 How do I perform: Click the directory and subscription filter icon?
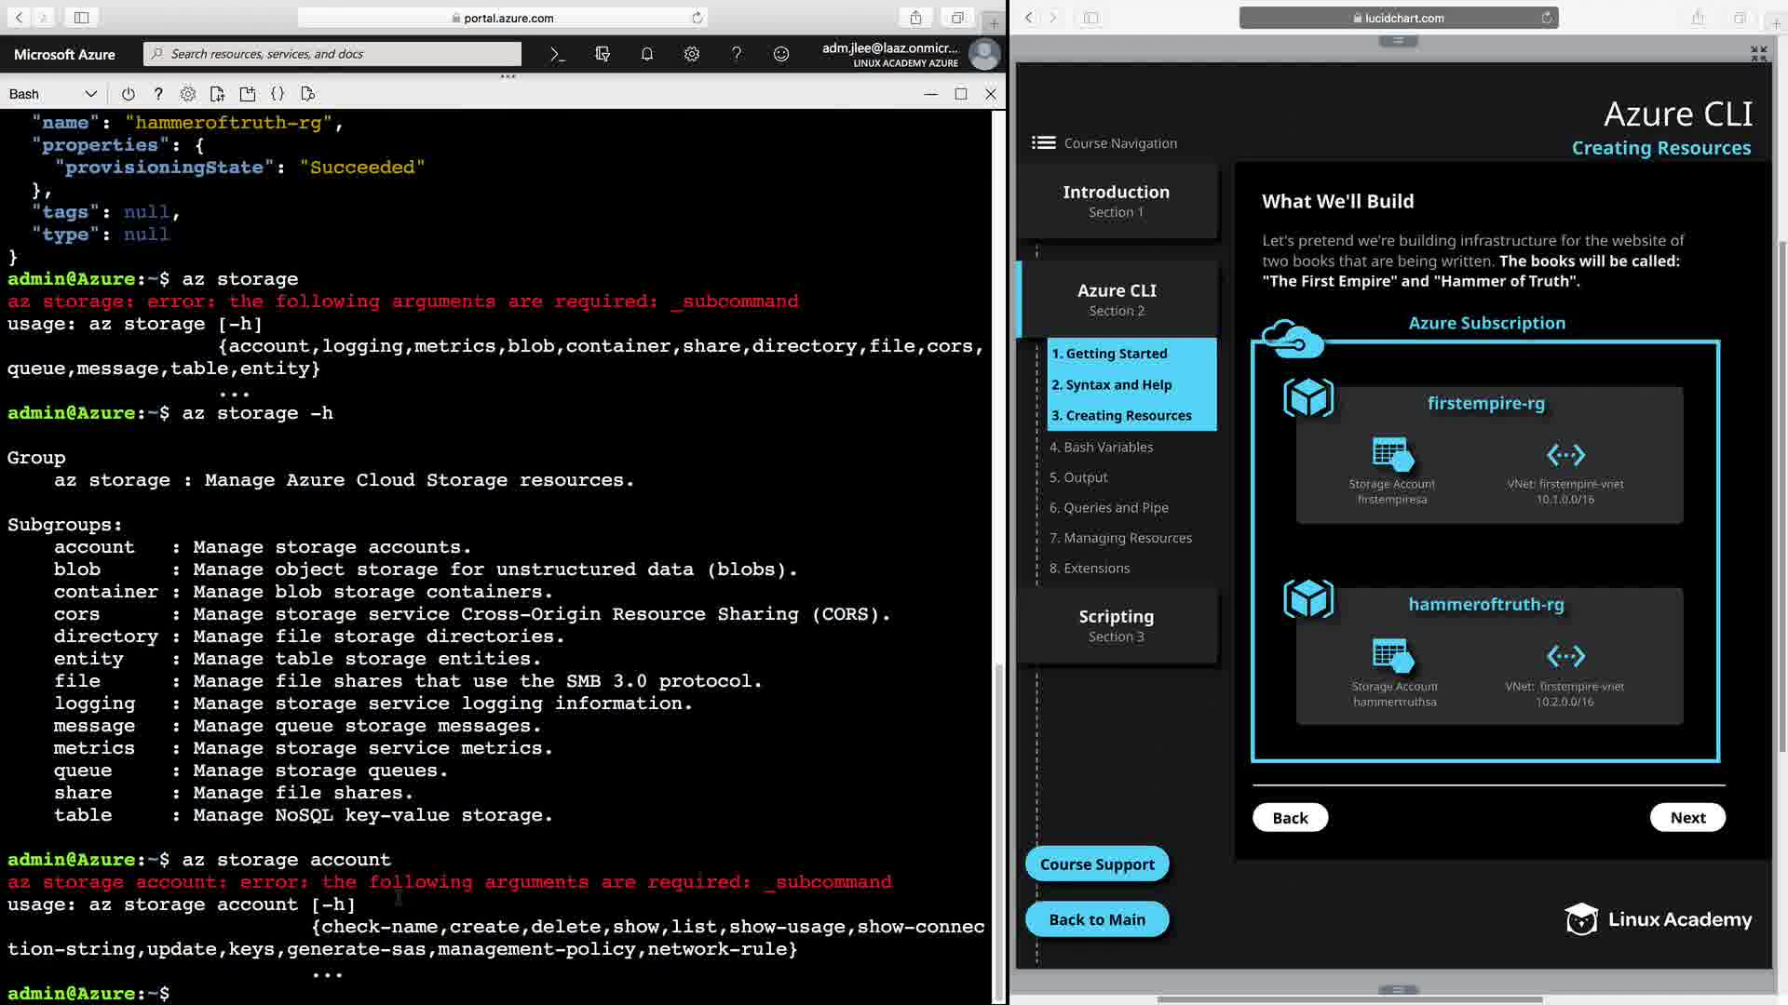603,54
